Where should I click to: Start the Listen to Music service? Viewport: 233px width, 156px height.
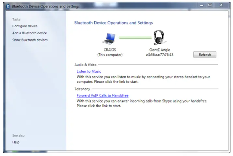tap(89, 71)
